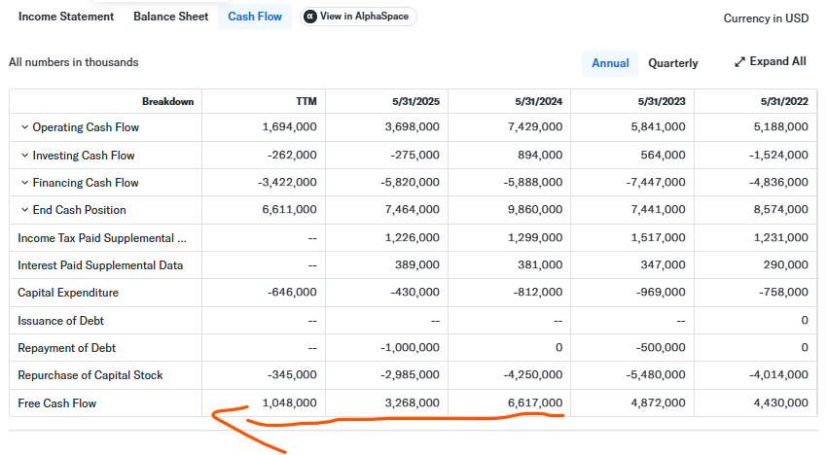Click the 5/31/2023 column header
The image size is (827, 455).
pyautogui.click(x=662, y=102)
